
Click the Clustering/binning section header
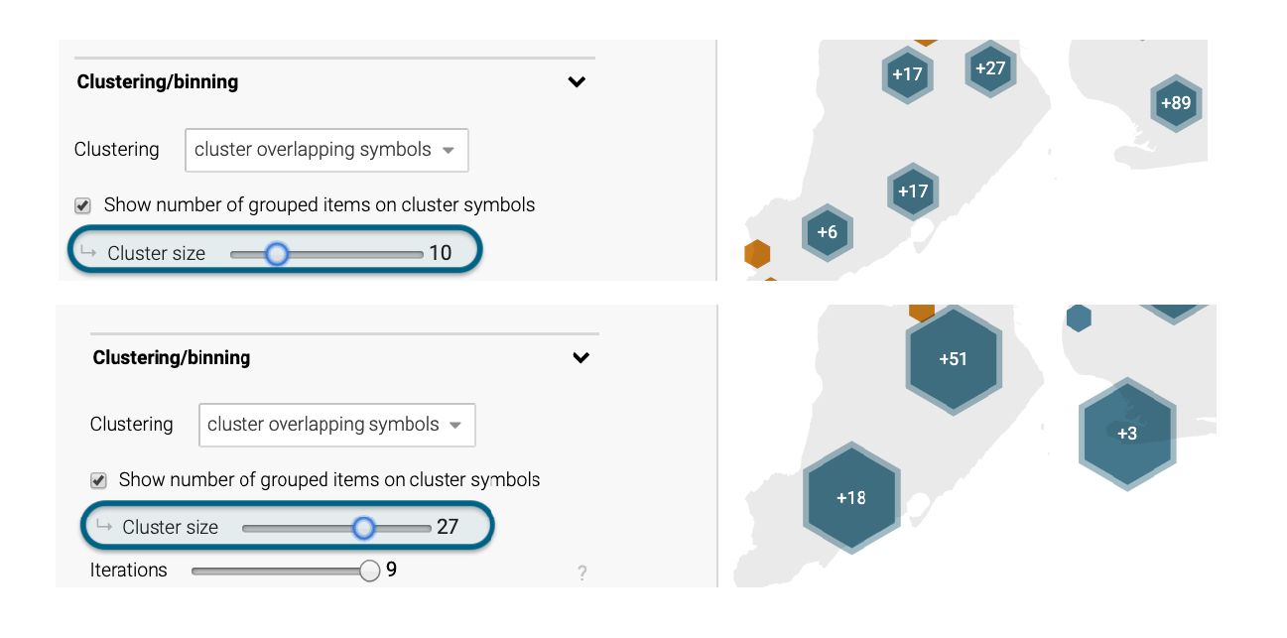[157, 82]
